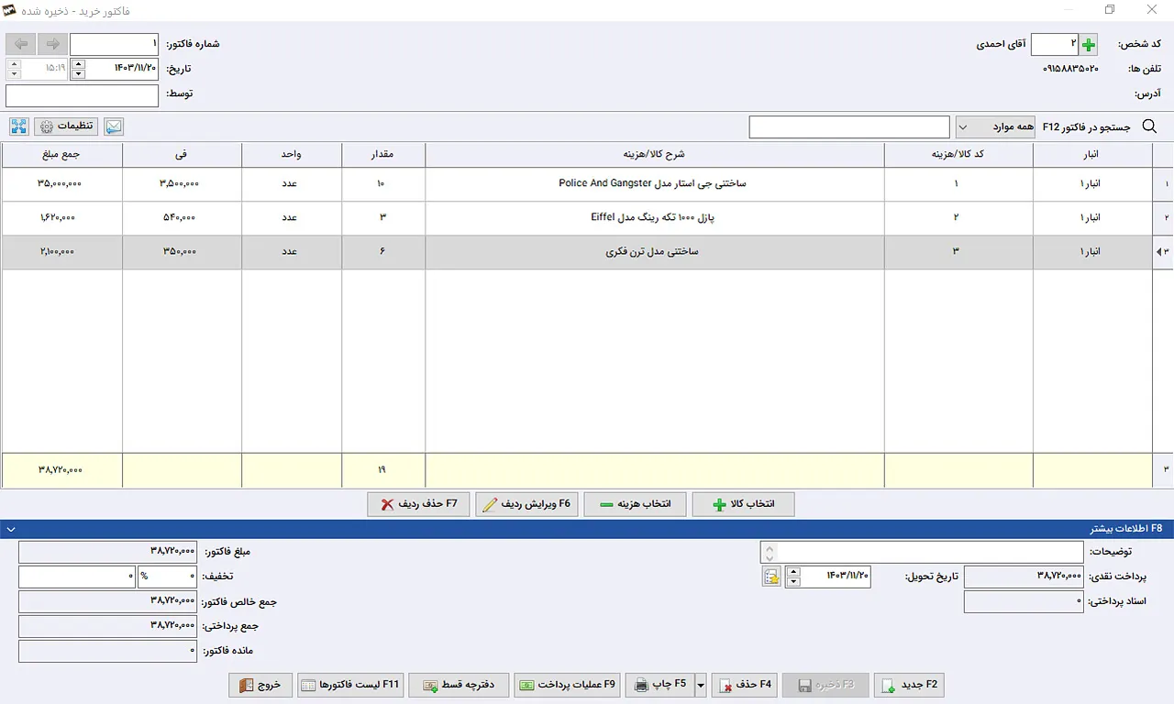Click the توسط input field
This screenshot has width=1174, height=704.
[x=83, y=94]
